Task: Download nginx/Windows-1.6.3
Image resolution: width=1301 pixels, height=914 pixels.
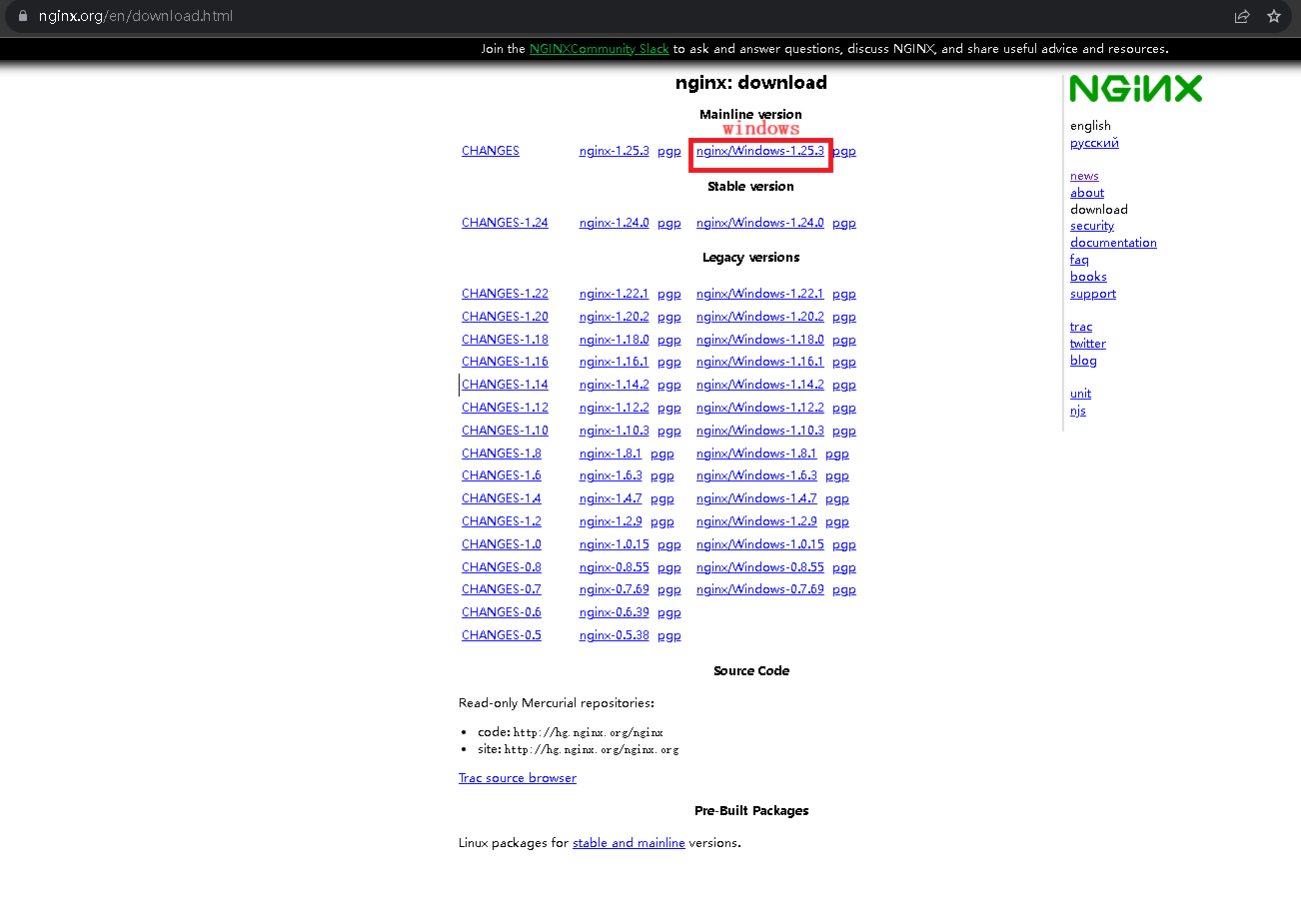Action: 756,475
